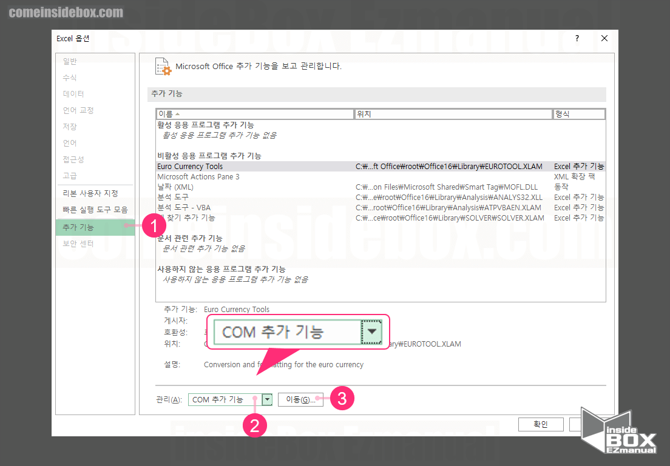This screenshot has height=466, width=670.
Task: Click the help question mark icon
Action: 577,38
